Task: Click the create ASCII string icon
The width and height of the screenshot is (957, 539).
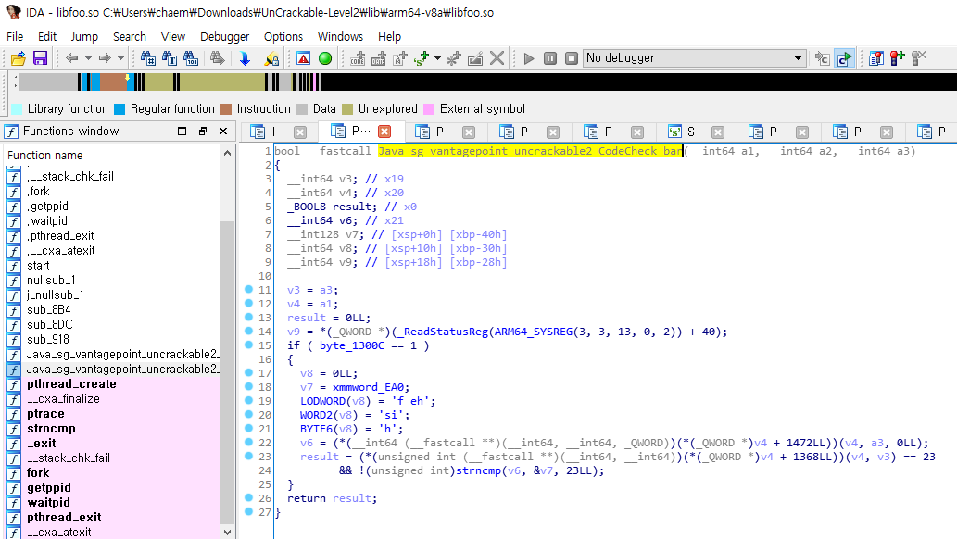Action: click(x=400, y=58)
